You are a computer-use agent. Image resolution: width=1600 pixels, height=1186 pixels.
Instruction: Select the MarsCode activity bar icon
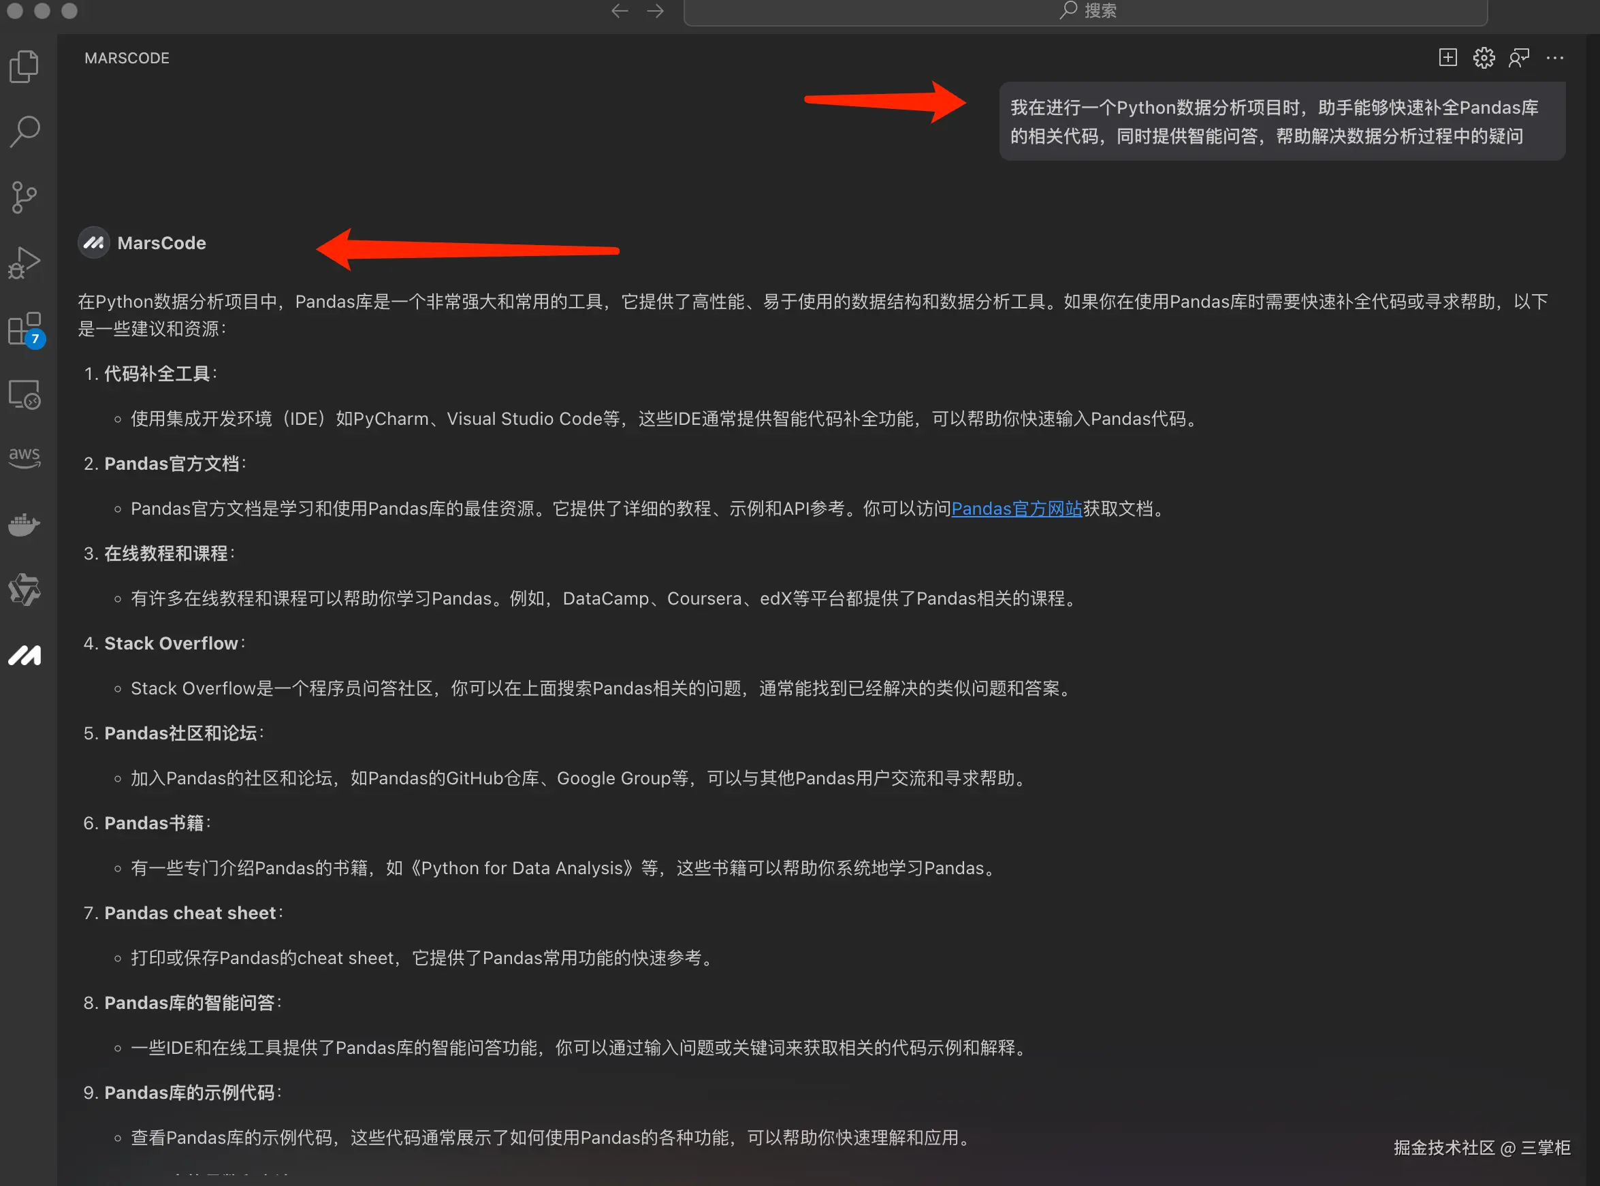point(25,655)
